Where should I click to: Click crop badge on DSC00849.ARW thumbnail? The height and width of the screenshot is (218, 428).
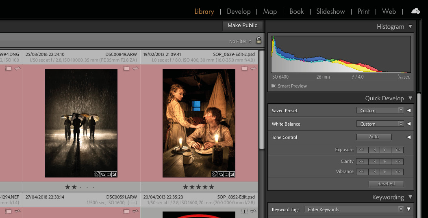109,175
